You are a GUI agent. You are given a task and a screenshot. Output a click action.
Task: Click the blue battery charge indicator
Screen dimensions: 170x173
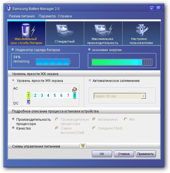coord(53,62)
